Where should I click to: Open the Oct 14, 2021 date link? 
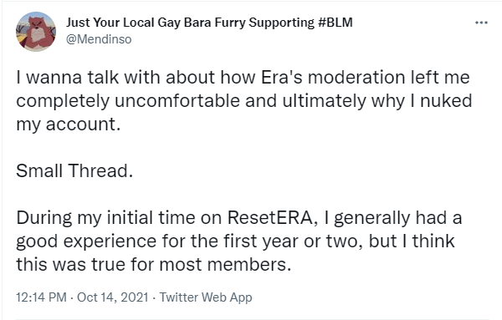(113, 297)
